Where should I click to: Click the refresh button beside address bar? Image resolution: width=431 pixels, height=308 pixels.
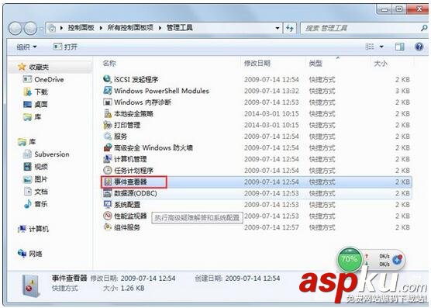click(290, 28)
